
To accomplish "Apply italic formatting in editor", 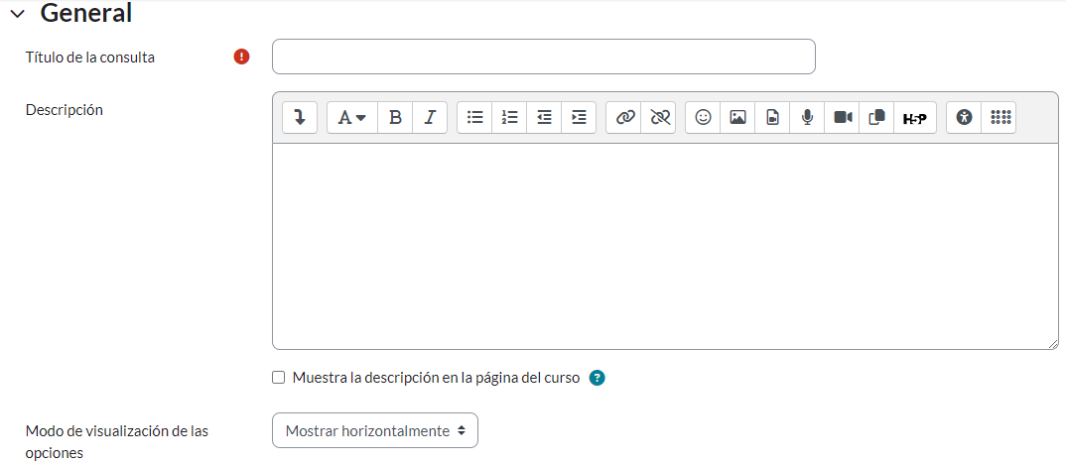I will [x=430, y=117].
